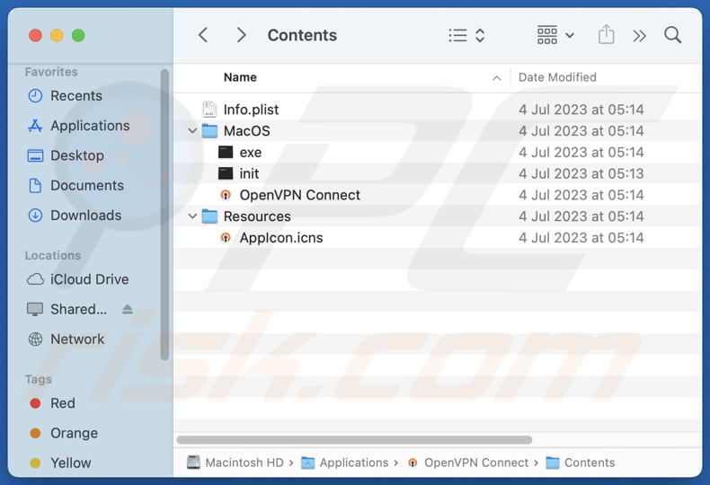710x485 pixels.
Task: Open Downloads in the sidebar
Action: point(86,216)
